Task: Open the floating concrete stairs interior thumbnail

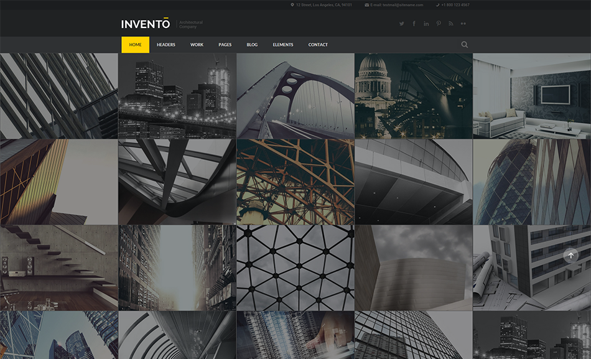Action: pyautogui.click(x=59, y=268)
